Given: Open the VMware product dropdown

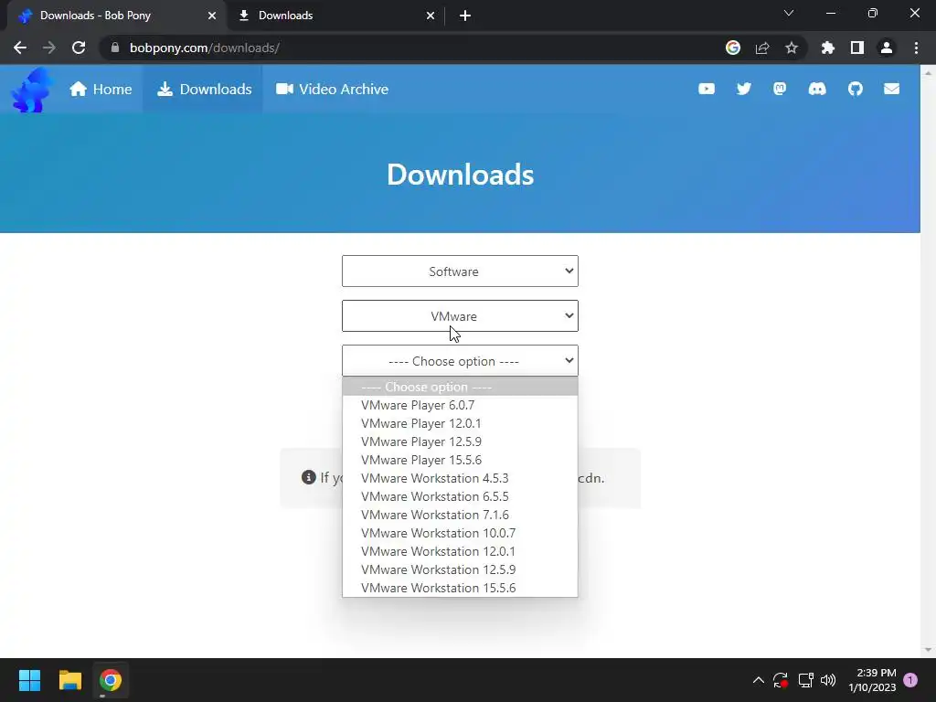Looking at the screenshot, I should 460,315.
